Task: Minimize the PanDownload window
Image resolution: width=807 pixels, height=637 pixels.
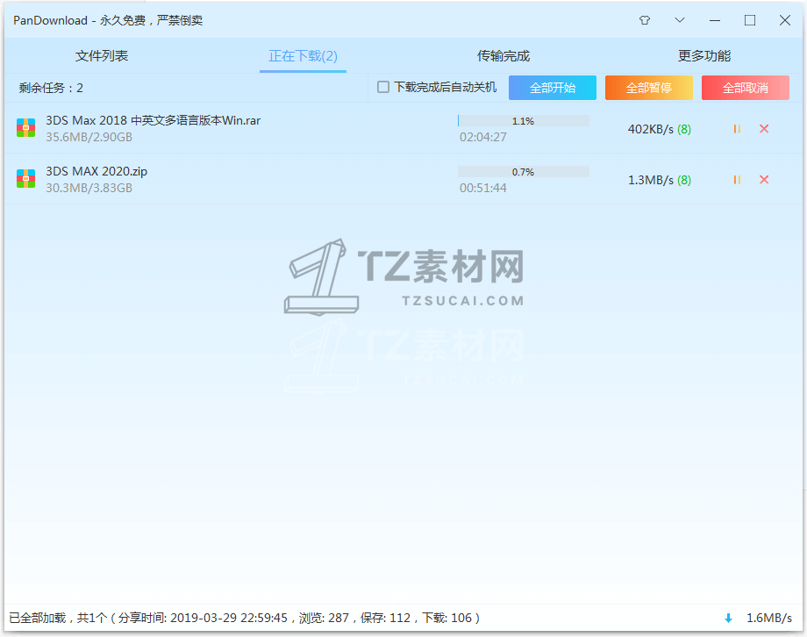Action: click(715, 20)
